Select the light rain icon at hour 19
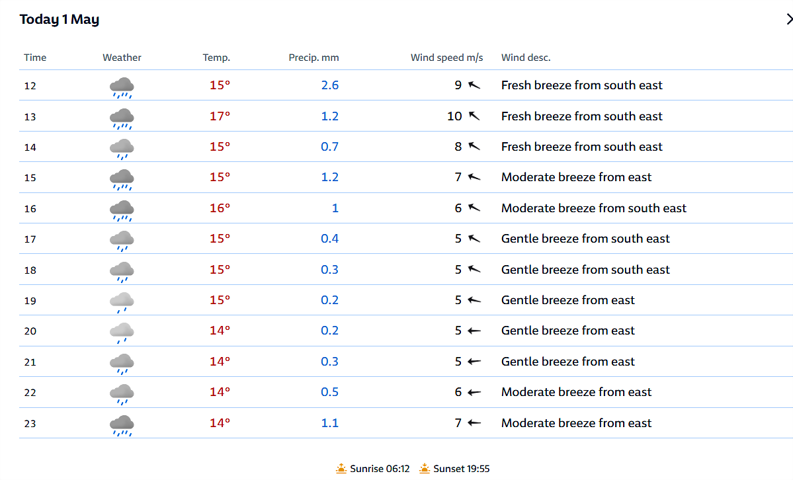The width and height of the screenshot is (793, 480). pyautogui.click(x=122, y=302)
